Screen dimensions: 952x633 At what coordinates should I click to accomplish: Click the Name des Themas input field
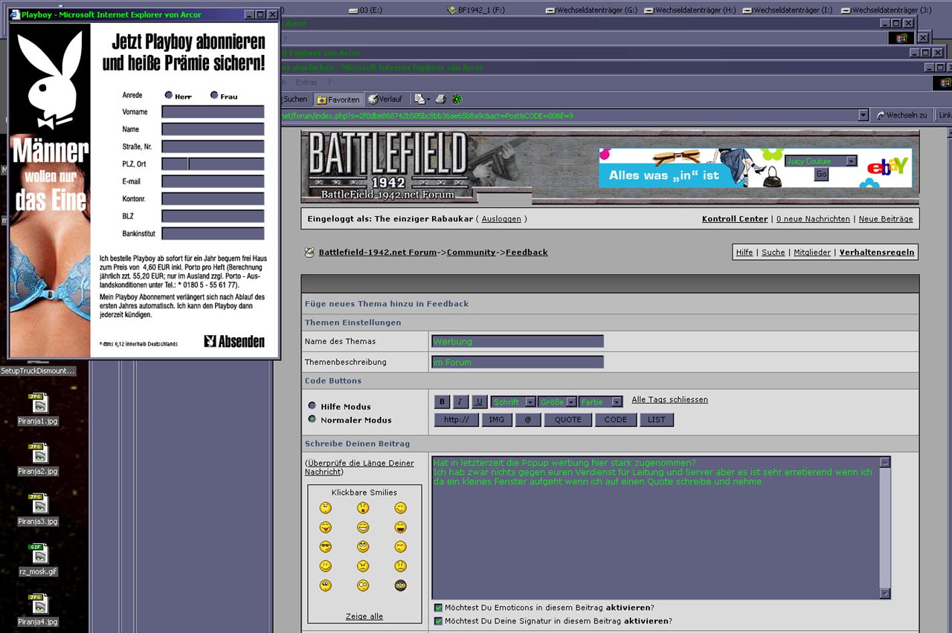(518, 342)
